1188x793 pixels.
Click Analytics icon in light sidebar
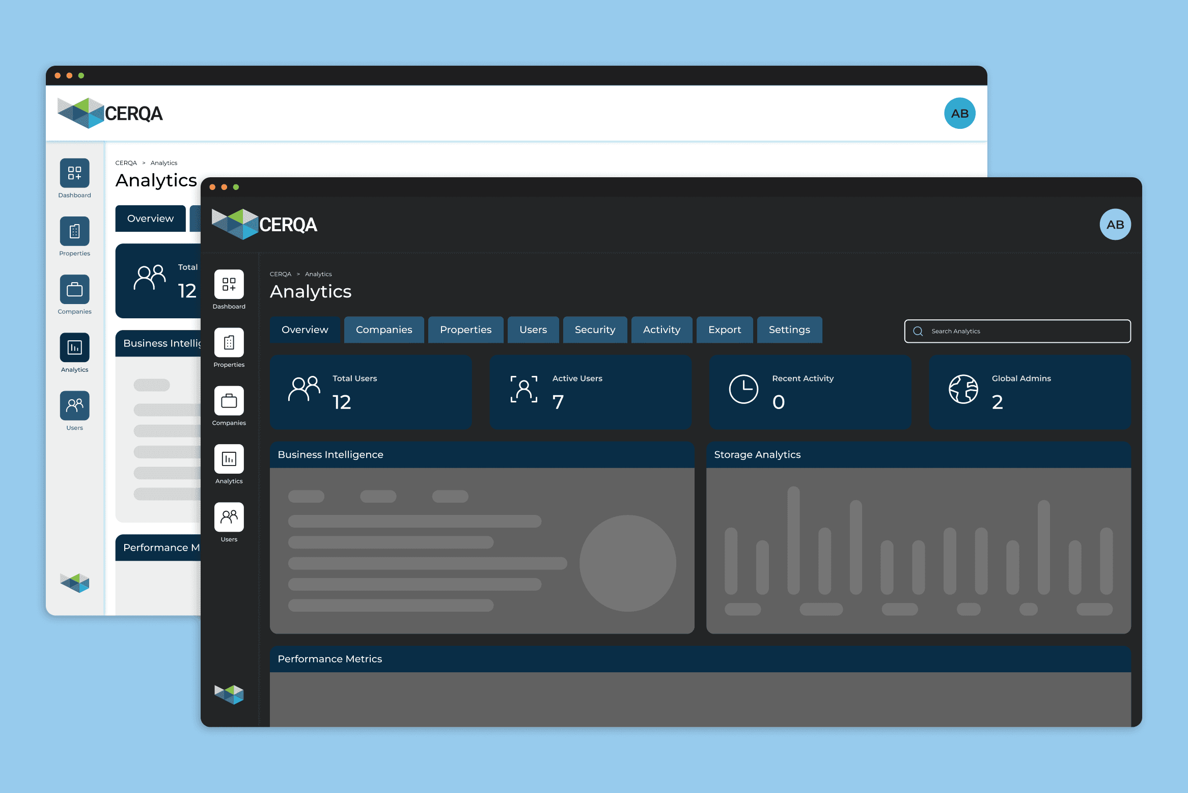[x=74, y=347]
